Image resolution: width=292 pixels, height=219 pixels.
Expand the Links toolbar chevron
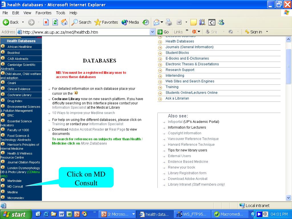point(187,30)
